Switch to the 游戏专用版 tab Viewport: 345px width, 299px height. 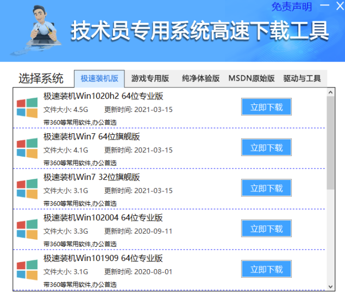150,78
